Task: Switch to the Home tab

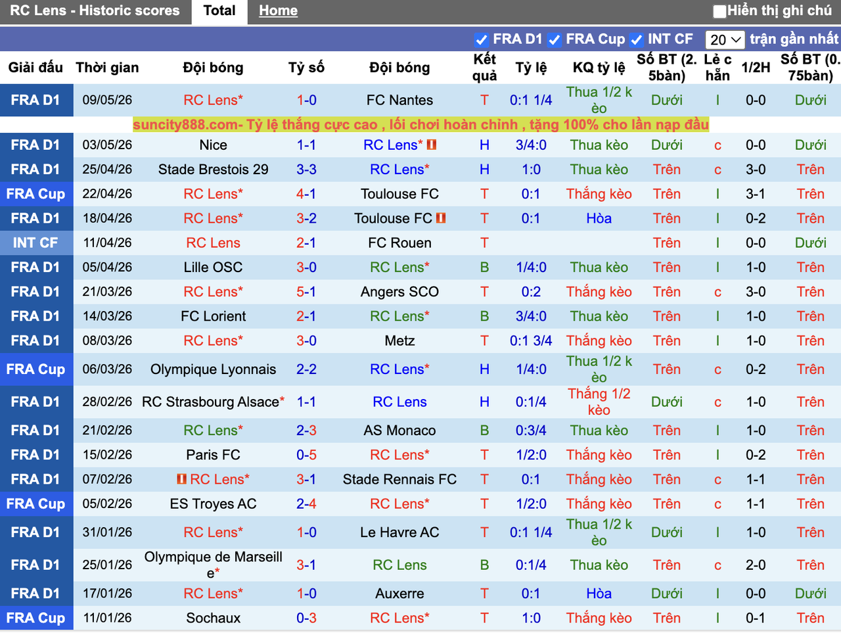Action: [x=278, y=11]
